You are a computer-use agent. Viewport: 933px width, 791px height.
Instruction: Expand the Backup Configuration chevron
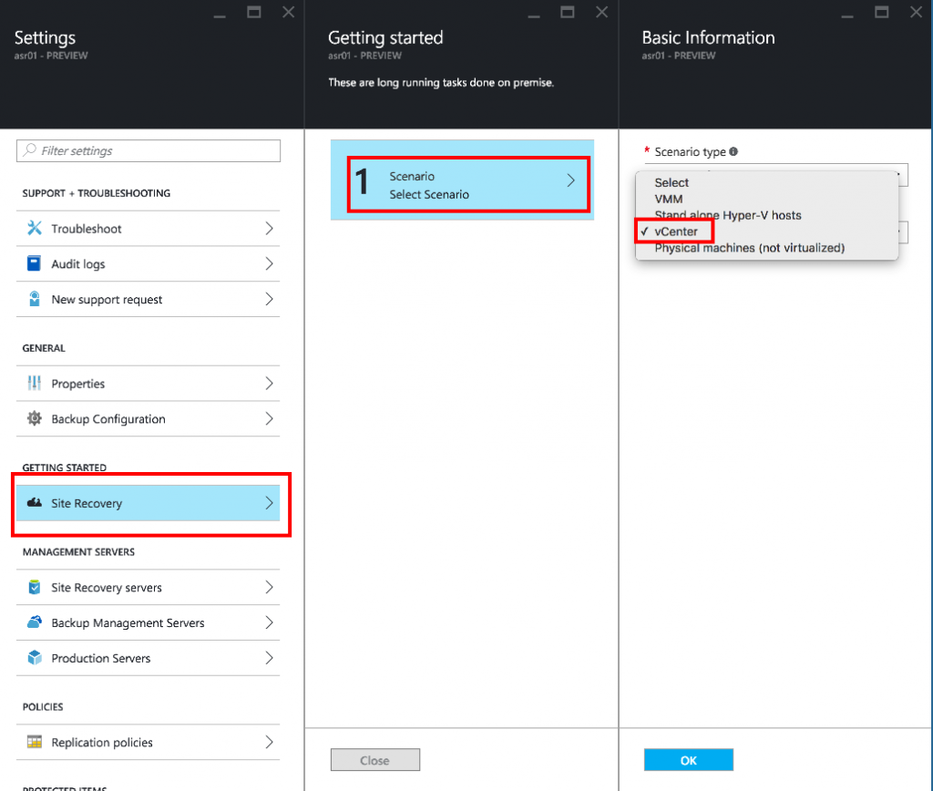tap(269, 419)
